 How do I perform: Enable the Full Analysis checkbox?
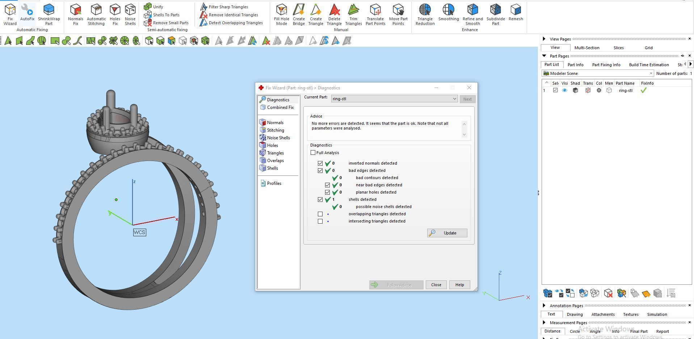[x=313, y=153]
